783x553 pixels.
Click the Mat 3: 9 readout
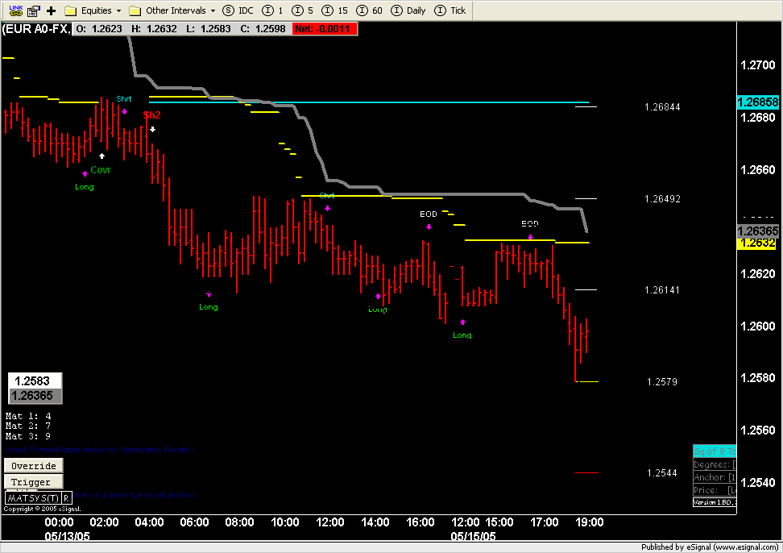28,436
